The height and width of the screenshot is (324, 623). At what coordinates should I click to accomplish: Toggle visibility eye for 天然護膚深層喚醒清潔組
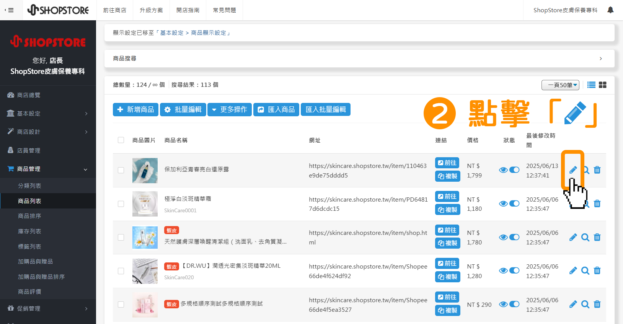[503, 237]
